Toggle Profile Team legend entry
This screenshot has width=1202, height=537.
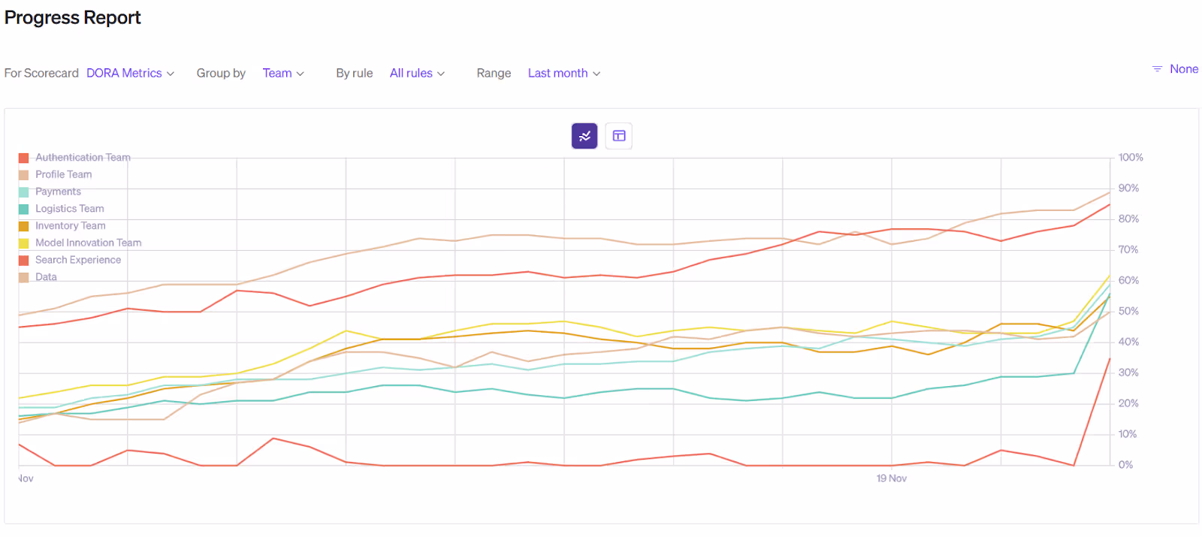click(56, 174)
